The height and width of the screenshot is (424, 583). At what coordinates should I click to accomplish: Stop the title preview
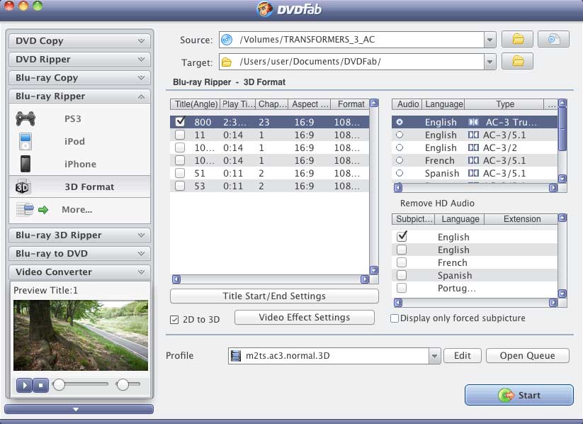pos(41,385)
